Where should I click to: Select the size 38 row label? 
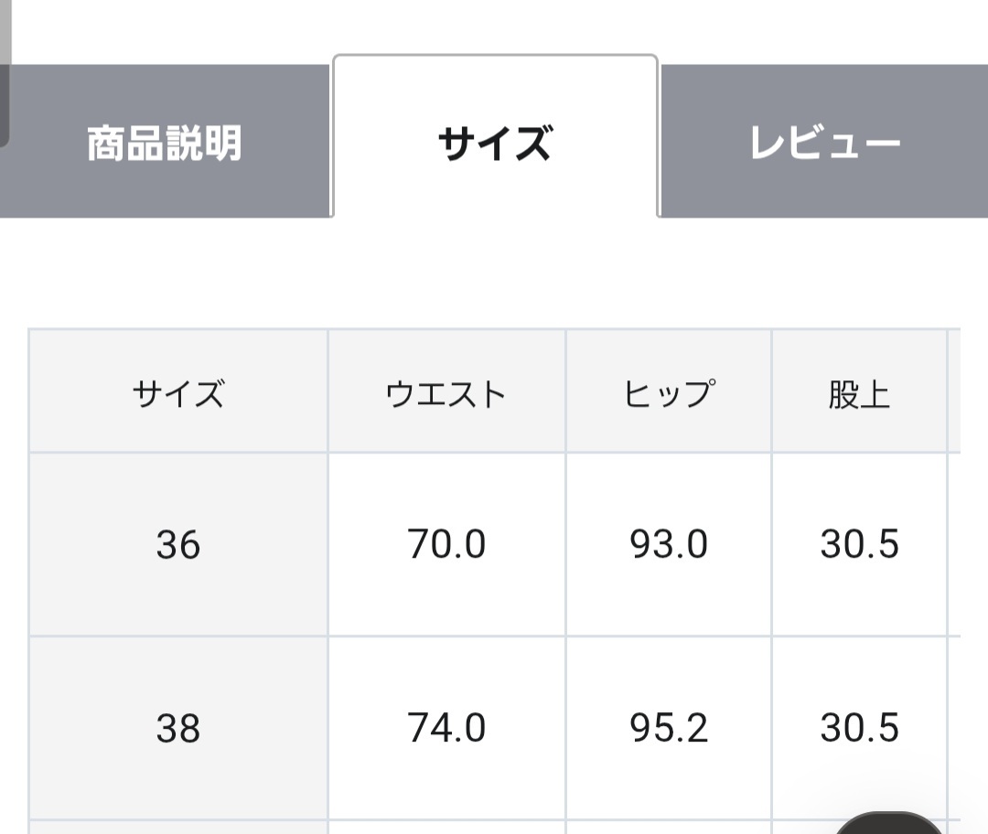178,729
